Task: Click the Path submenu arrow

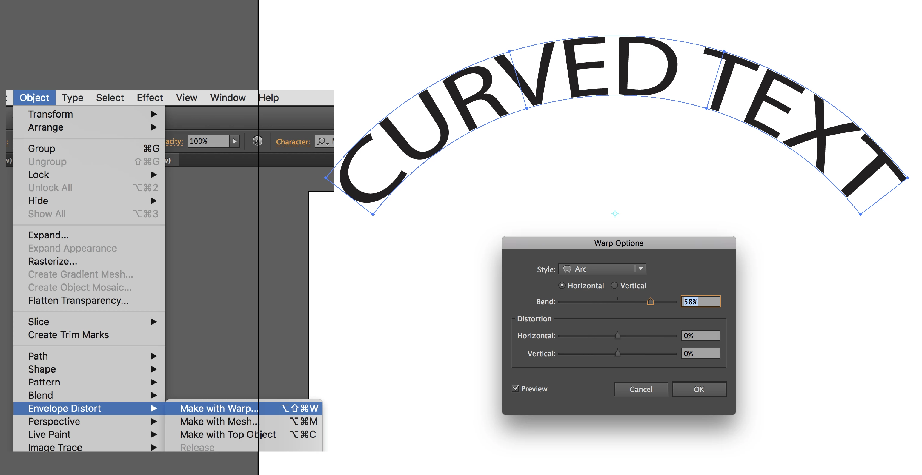Action: (153, 356)
